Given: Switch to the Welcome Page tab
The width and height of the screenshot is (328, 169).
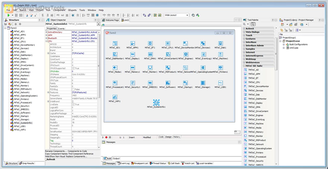Looking at the screenshot, I should click(x=111, y=20).
